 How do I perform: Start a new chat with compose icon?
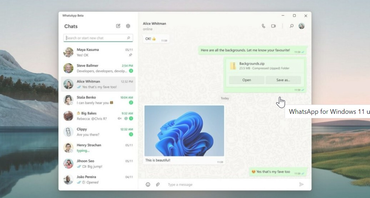click(x=118, y=26)
